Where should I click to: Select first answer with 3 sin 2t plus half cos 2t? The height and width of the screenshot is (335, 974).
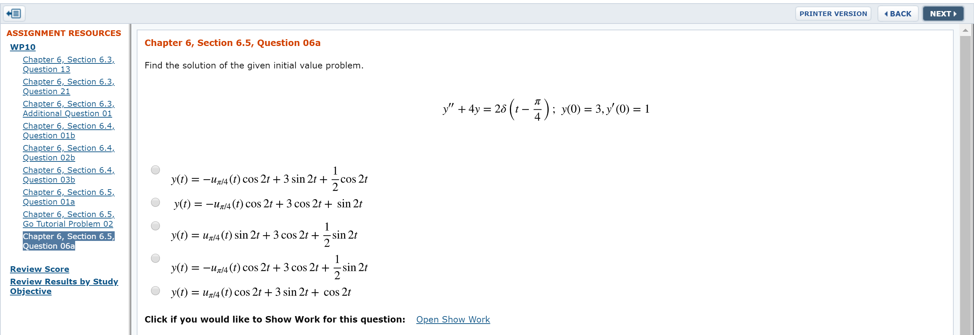click(x=155, y=170)
